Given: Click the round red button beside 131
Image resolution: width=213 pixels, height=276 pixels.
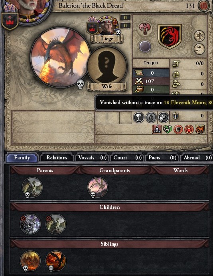Looking at the screenshot, I should [x=203, y=6].
